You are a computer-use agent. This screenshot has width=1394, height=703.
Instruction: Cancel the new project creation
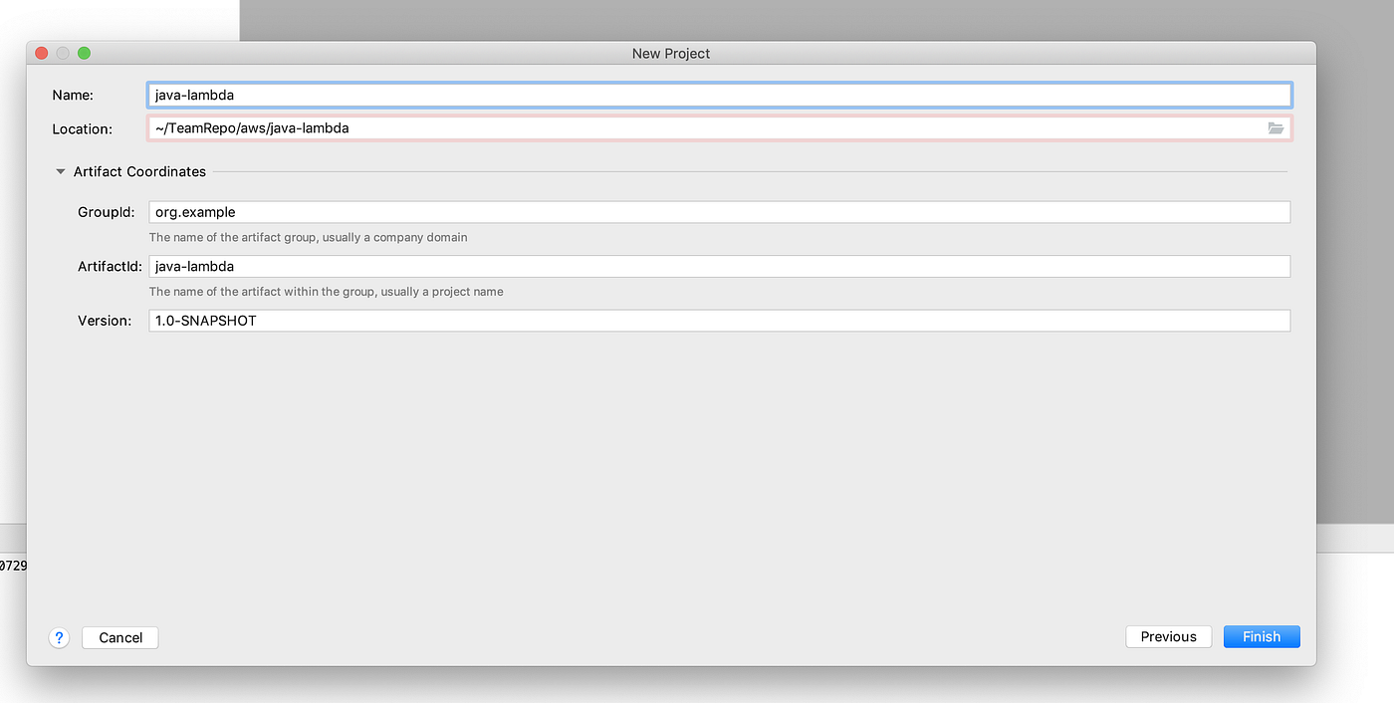(119, 637)
